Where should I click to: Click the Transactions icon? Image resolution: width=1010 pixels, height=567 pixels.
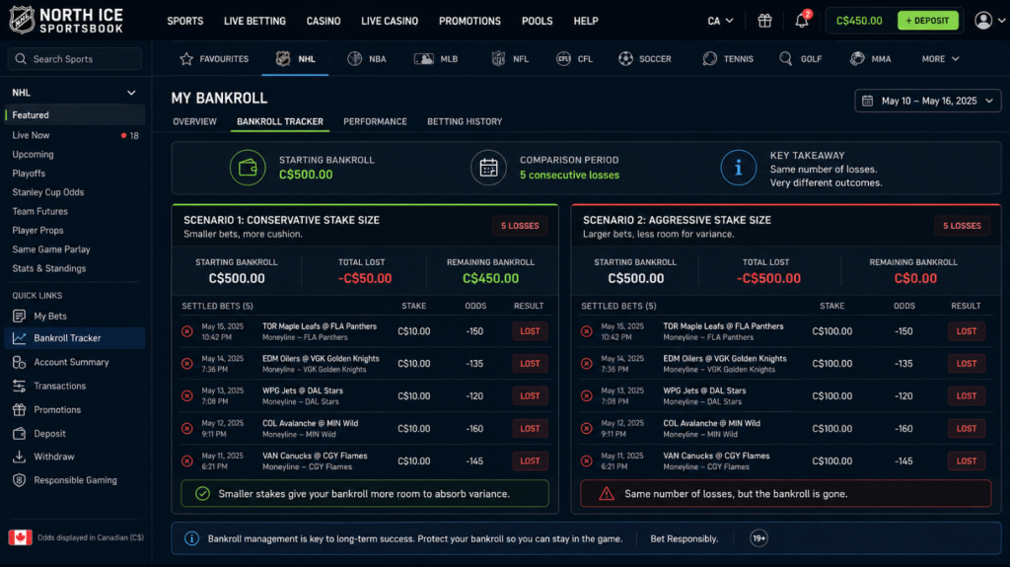(x=20, y=386)
